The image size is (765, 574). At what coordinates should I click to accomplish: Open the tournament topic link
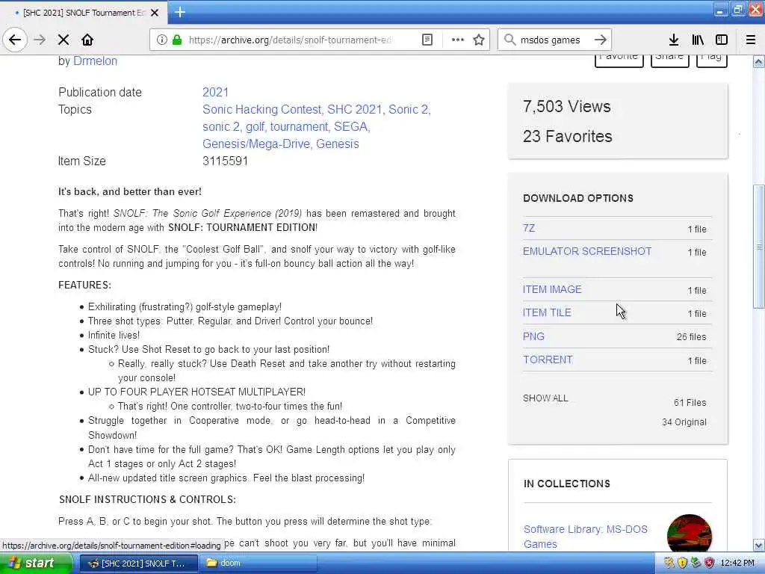point(299,127)
